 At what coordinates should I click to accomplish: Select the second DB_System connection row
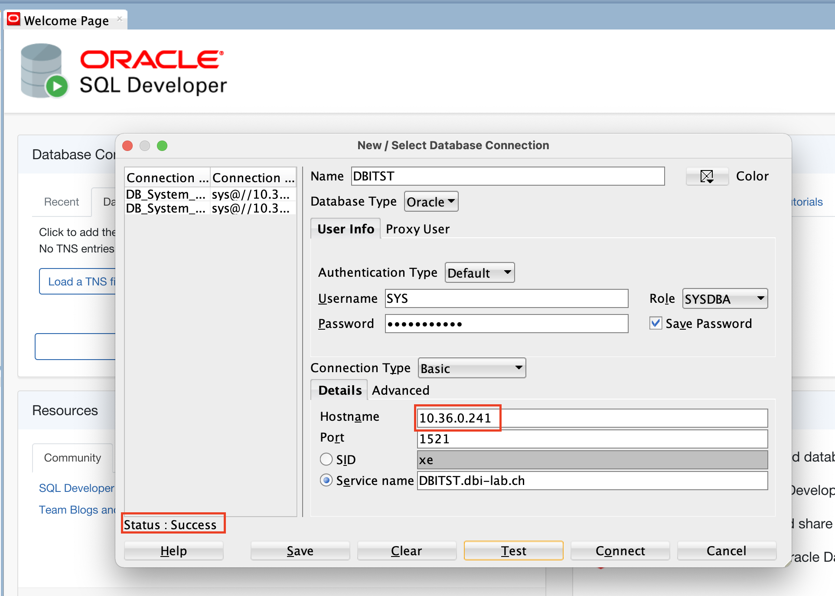[210, 208]
